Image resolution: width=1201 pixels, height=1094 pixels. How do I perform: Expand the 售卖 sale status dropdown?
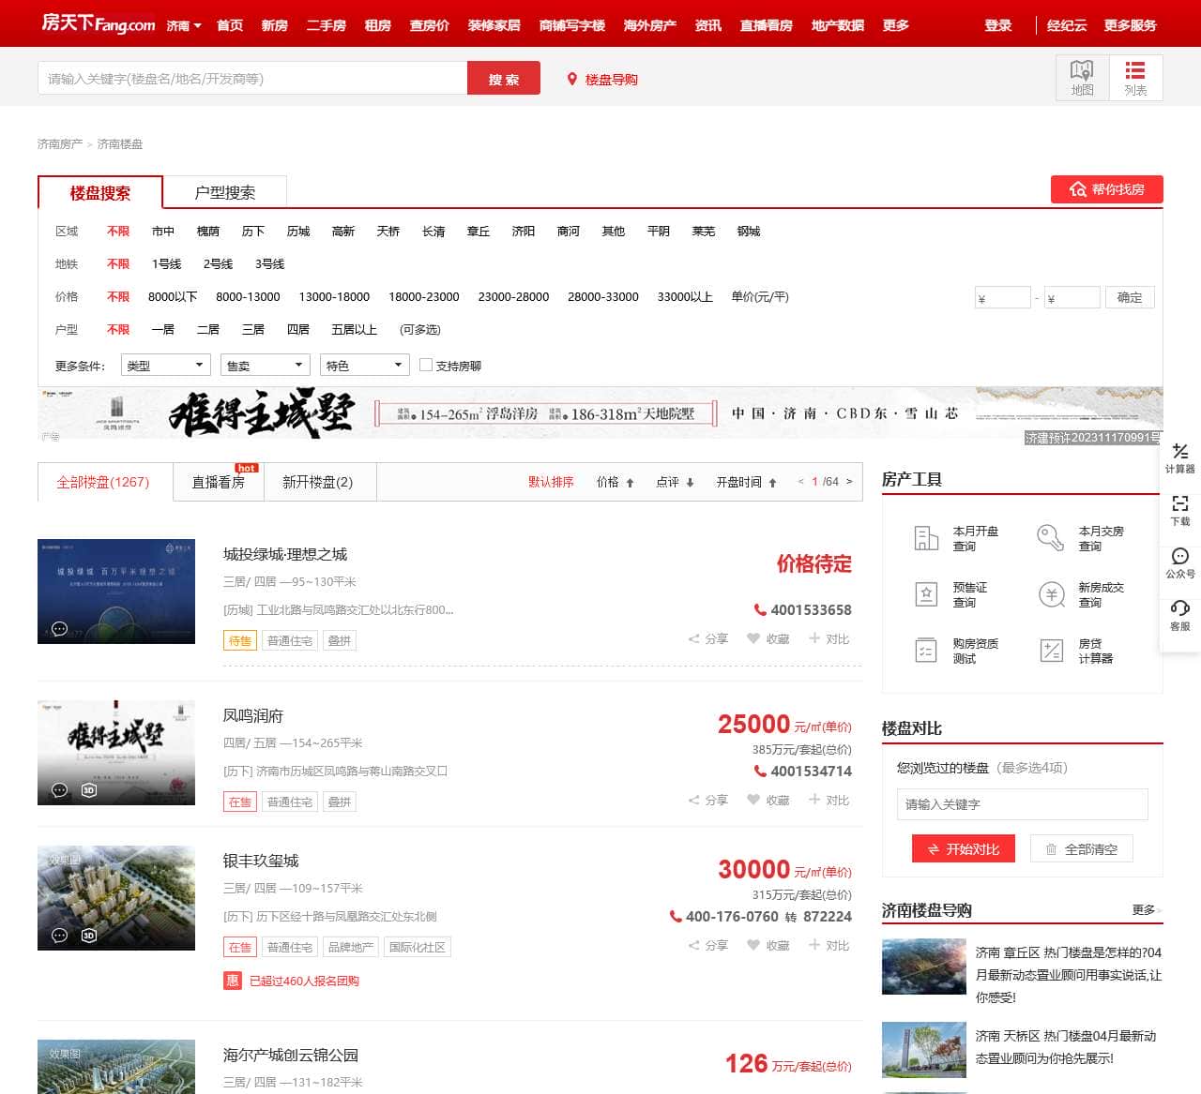tap(265, 365)
